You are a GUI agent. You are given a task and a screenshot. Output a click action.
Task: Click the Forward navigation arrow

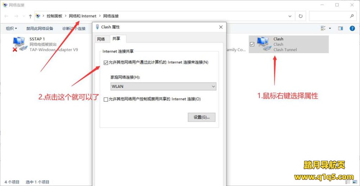[16, 16]
